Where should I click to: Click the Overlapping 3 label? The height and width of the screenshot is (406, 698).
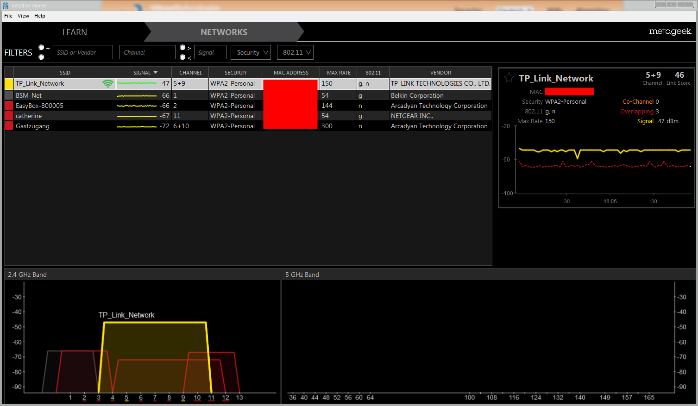click(x=640, y=112)
